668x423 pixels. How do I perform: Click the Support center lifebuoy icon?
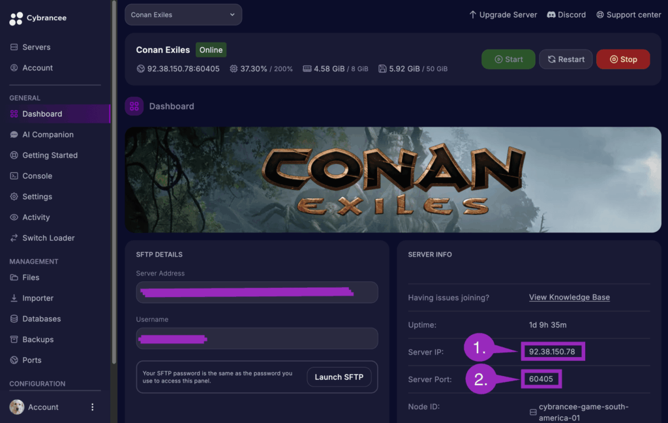point(600,14)
